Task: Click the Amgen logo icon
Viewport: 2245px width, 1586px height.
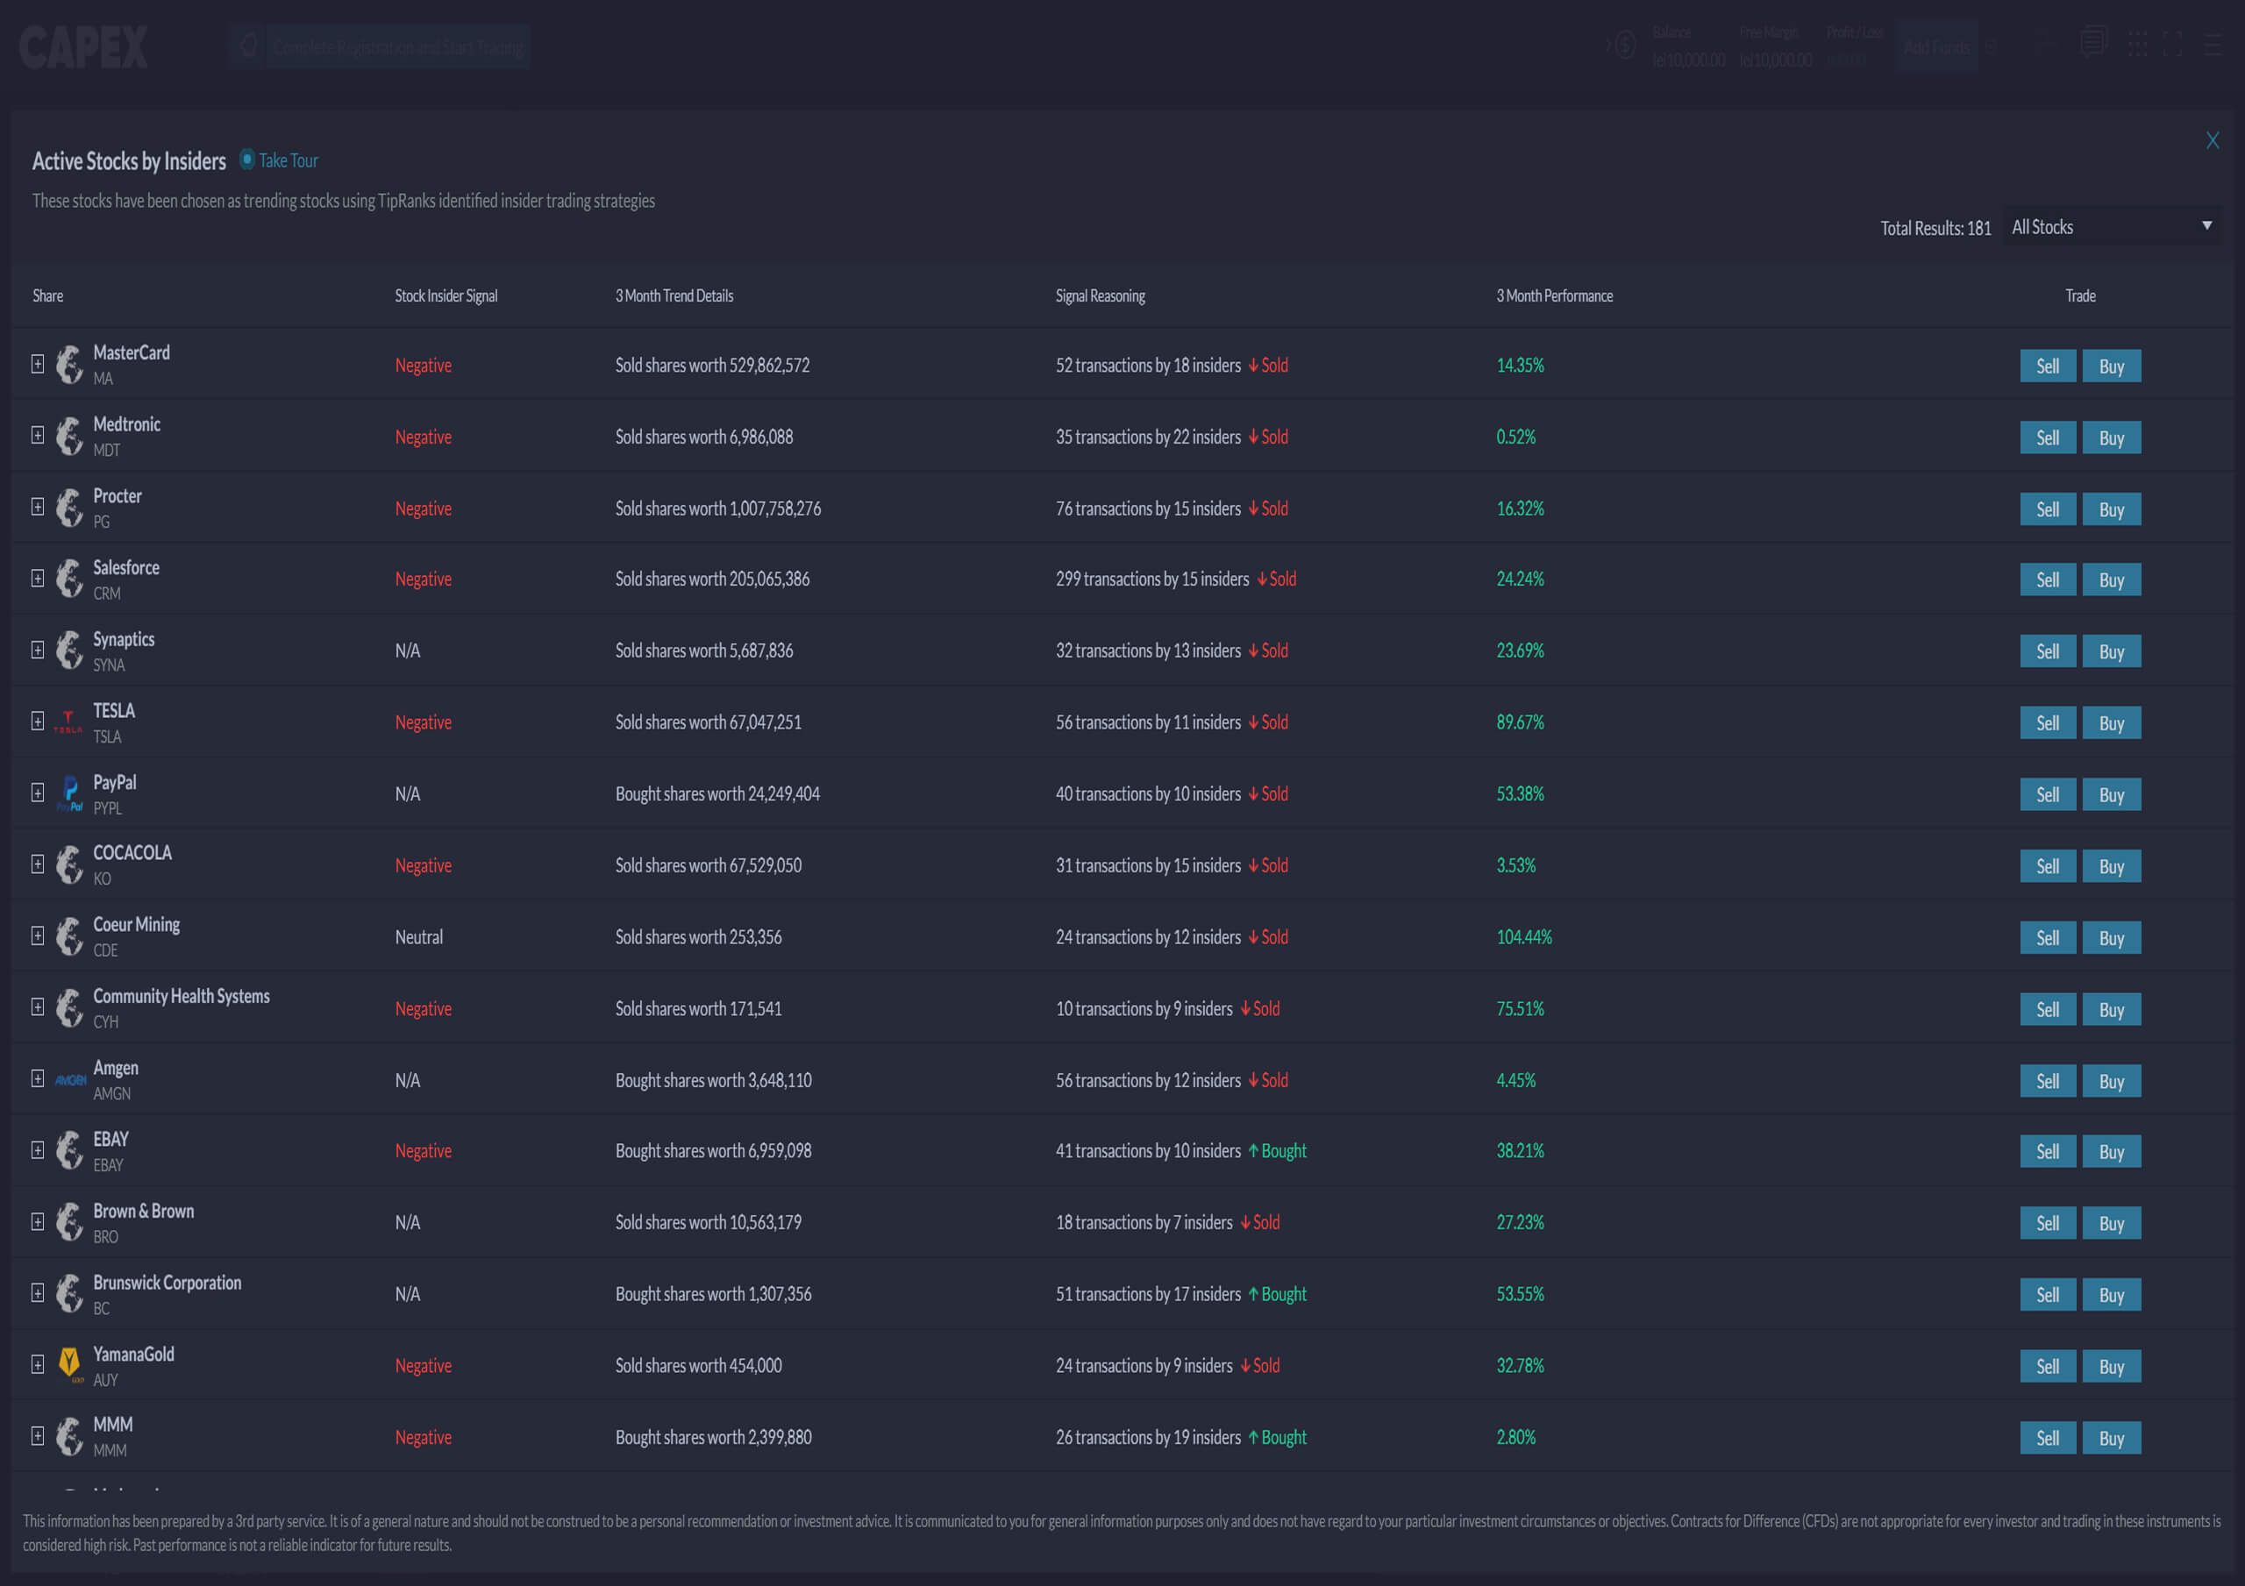Action: (x=70, y=1080)
